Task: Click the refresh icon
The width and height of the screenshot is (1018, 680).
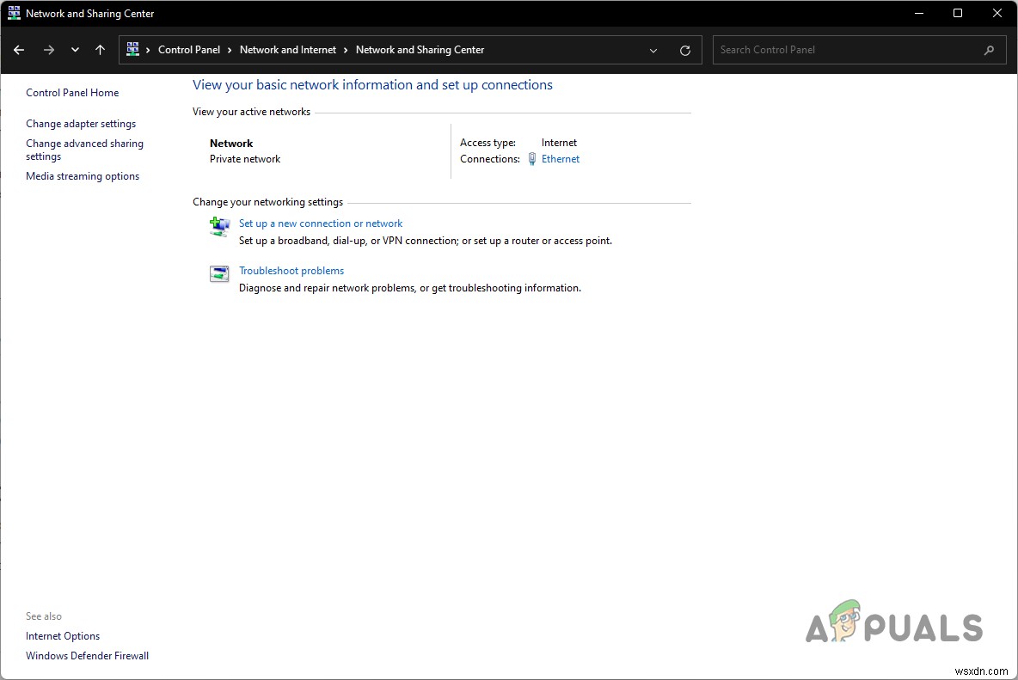Action: [685, 50]
